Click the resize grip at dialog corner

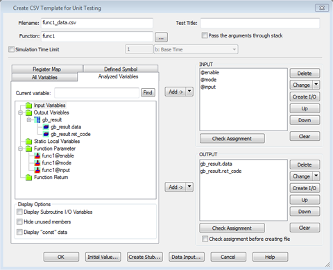tap(327, 264)
